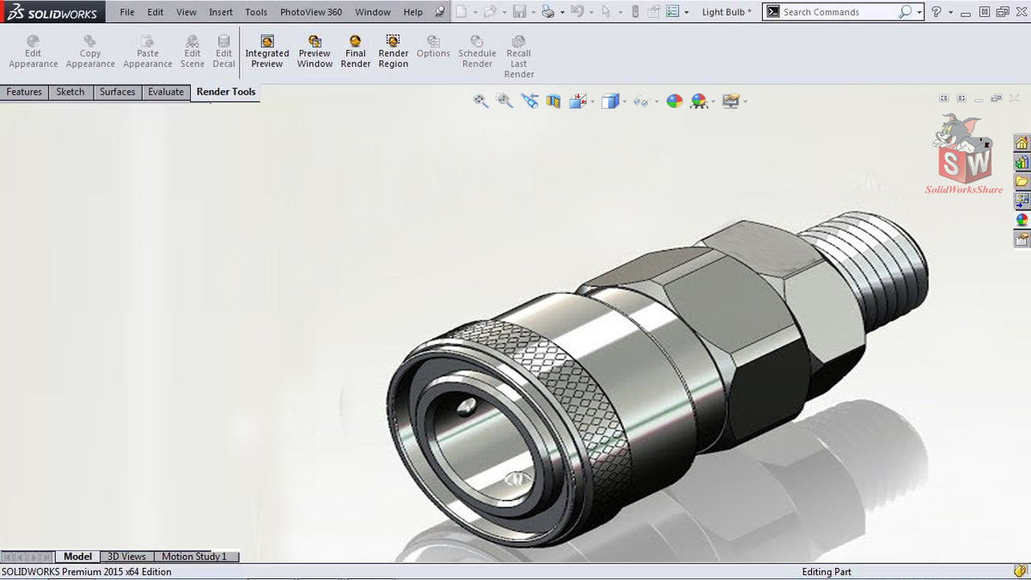Screen dimensions: 1031x580
Task: Open the PhotoView 360 menu
Action: 311,12
